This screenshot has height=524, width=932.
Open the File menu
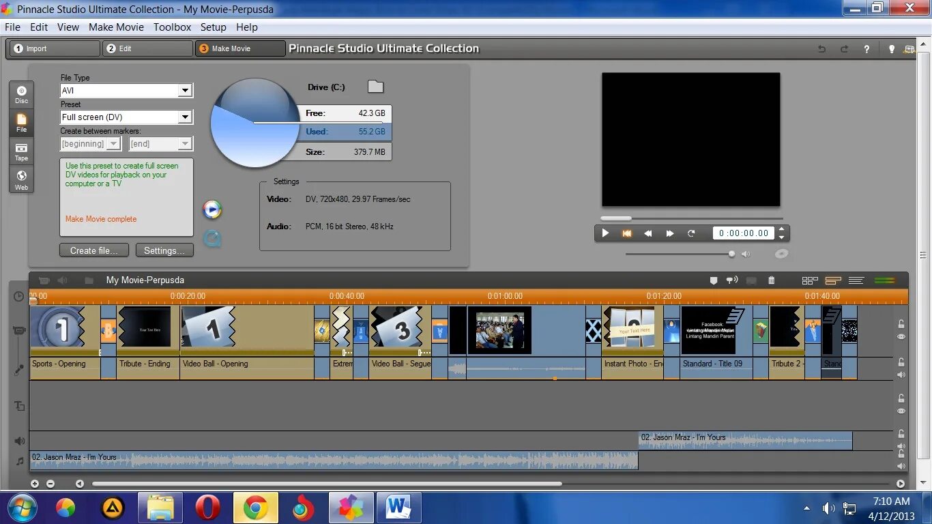[x=12, y=27]
